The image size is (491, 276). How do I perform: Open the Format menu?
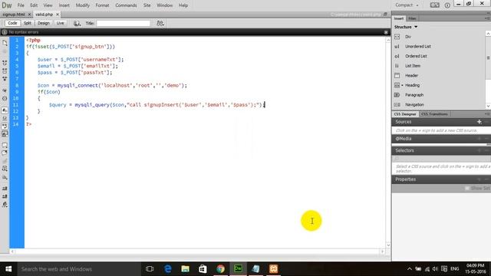point(102,5)
